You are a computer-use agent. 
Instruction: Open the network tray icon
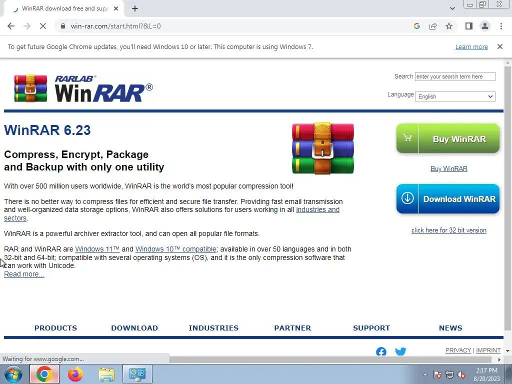[449, 374]
